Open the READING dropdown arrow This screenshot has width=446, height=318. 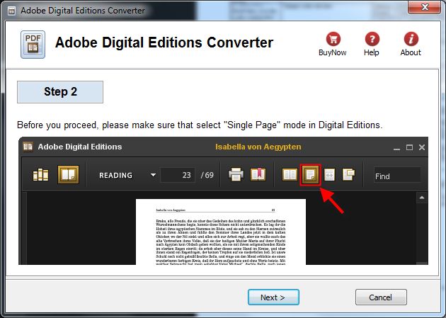coord(153,175)
